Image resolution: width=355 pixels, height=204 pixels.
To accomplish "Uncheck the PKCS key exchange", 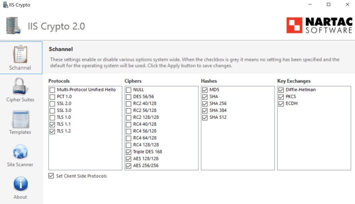I will [x=281, y=97].
